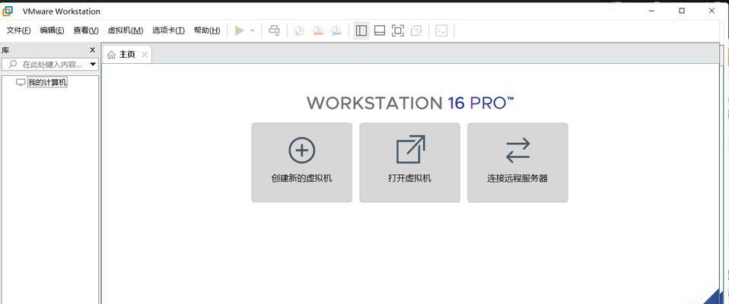
Task: Click the revert to snapshot icon
Action: 318,30
